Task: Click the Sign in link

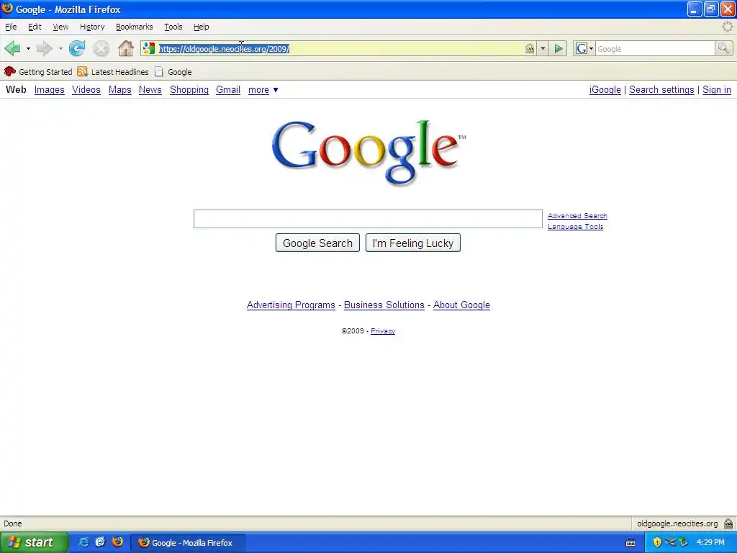Action: [717, 90]
